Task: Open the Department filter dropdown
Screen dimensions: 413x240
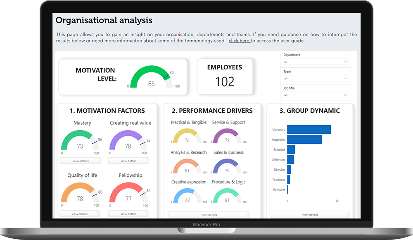Action: [315, 62]
